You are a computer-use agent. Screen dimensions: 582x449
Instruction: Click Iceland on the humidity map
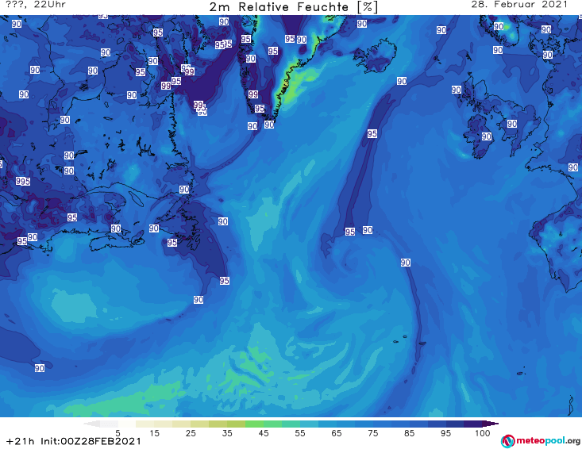pos(376,56)
